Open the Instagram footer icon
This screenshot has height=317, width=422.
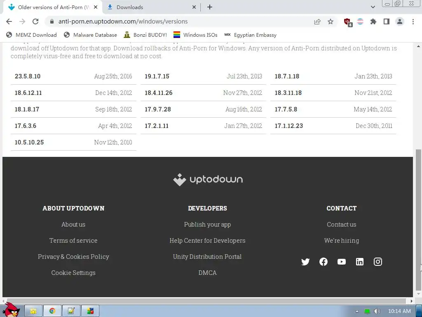pyautogui.click(x=378, y=262)
